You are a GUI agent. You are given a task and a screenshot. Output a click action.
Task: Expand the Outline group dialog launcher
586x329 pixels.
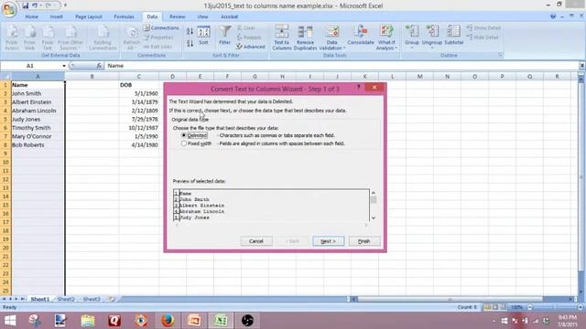tap(500, 55)
